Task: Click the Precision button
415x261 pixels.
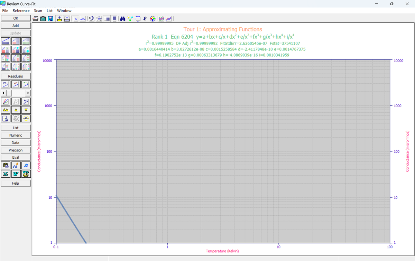Action: click(16, 150)
